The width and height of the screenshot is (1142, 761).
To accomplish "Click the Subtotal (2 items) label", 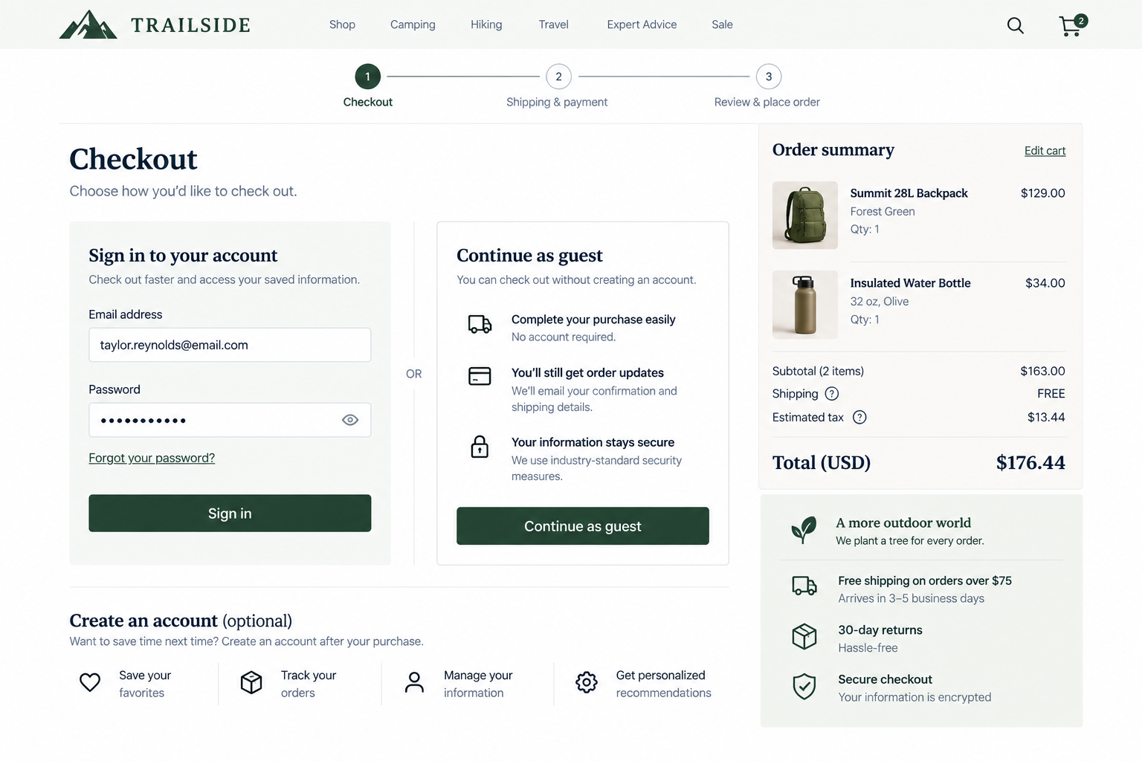I will 818,371.
